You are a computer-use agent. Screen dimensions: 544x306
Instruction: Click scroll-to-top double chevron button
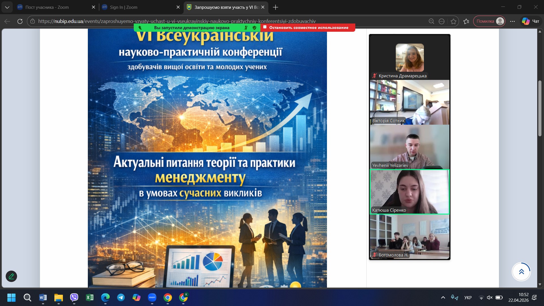(521, 272)
